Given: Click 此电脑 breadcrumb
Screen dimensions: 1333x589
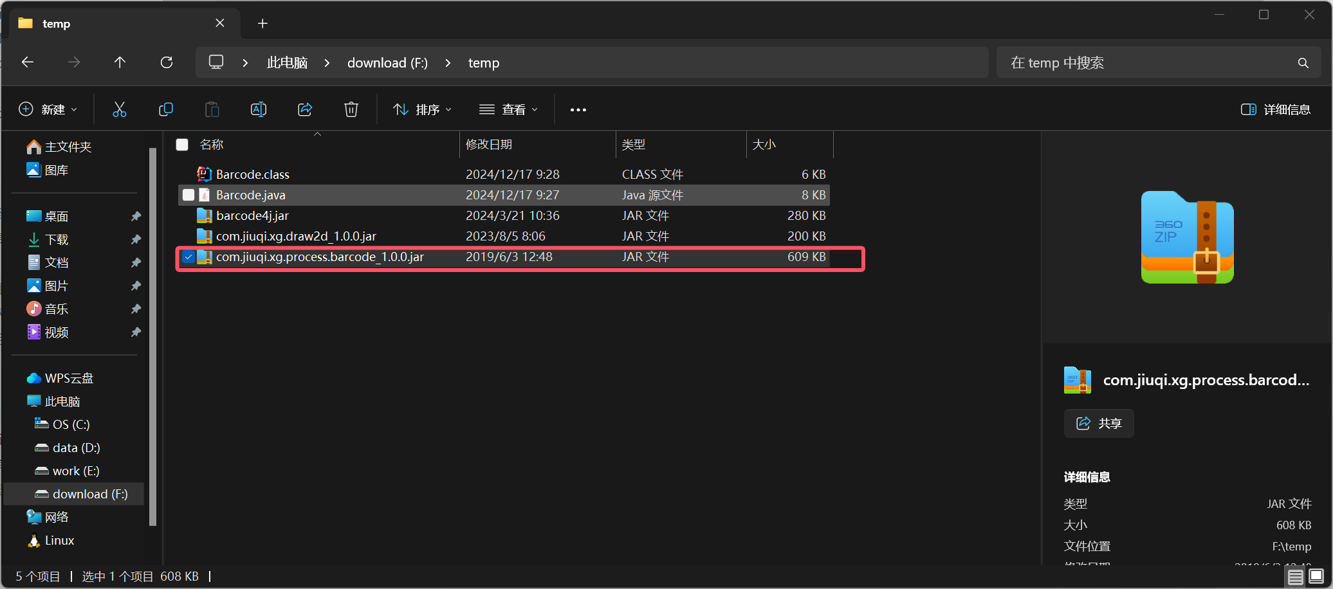Looking at the screenshot, I should click(287, 63).
